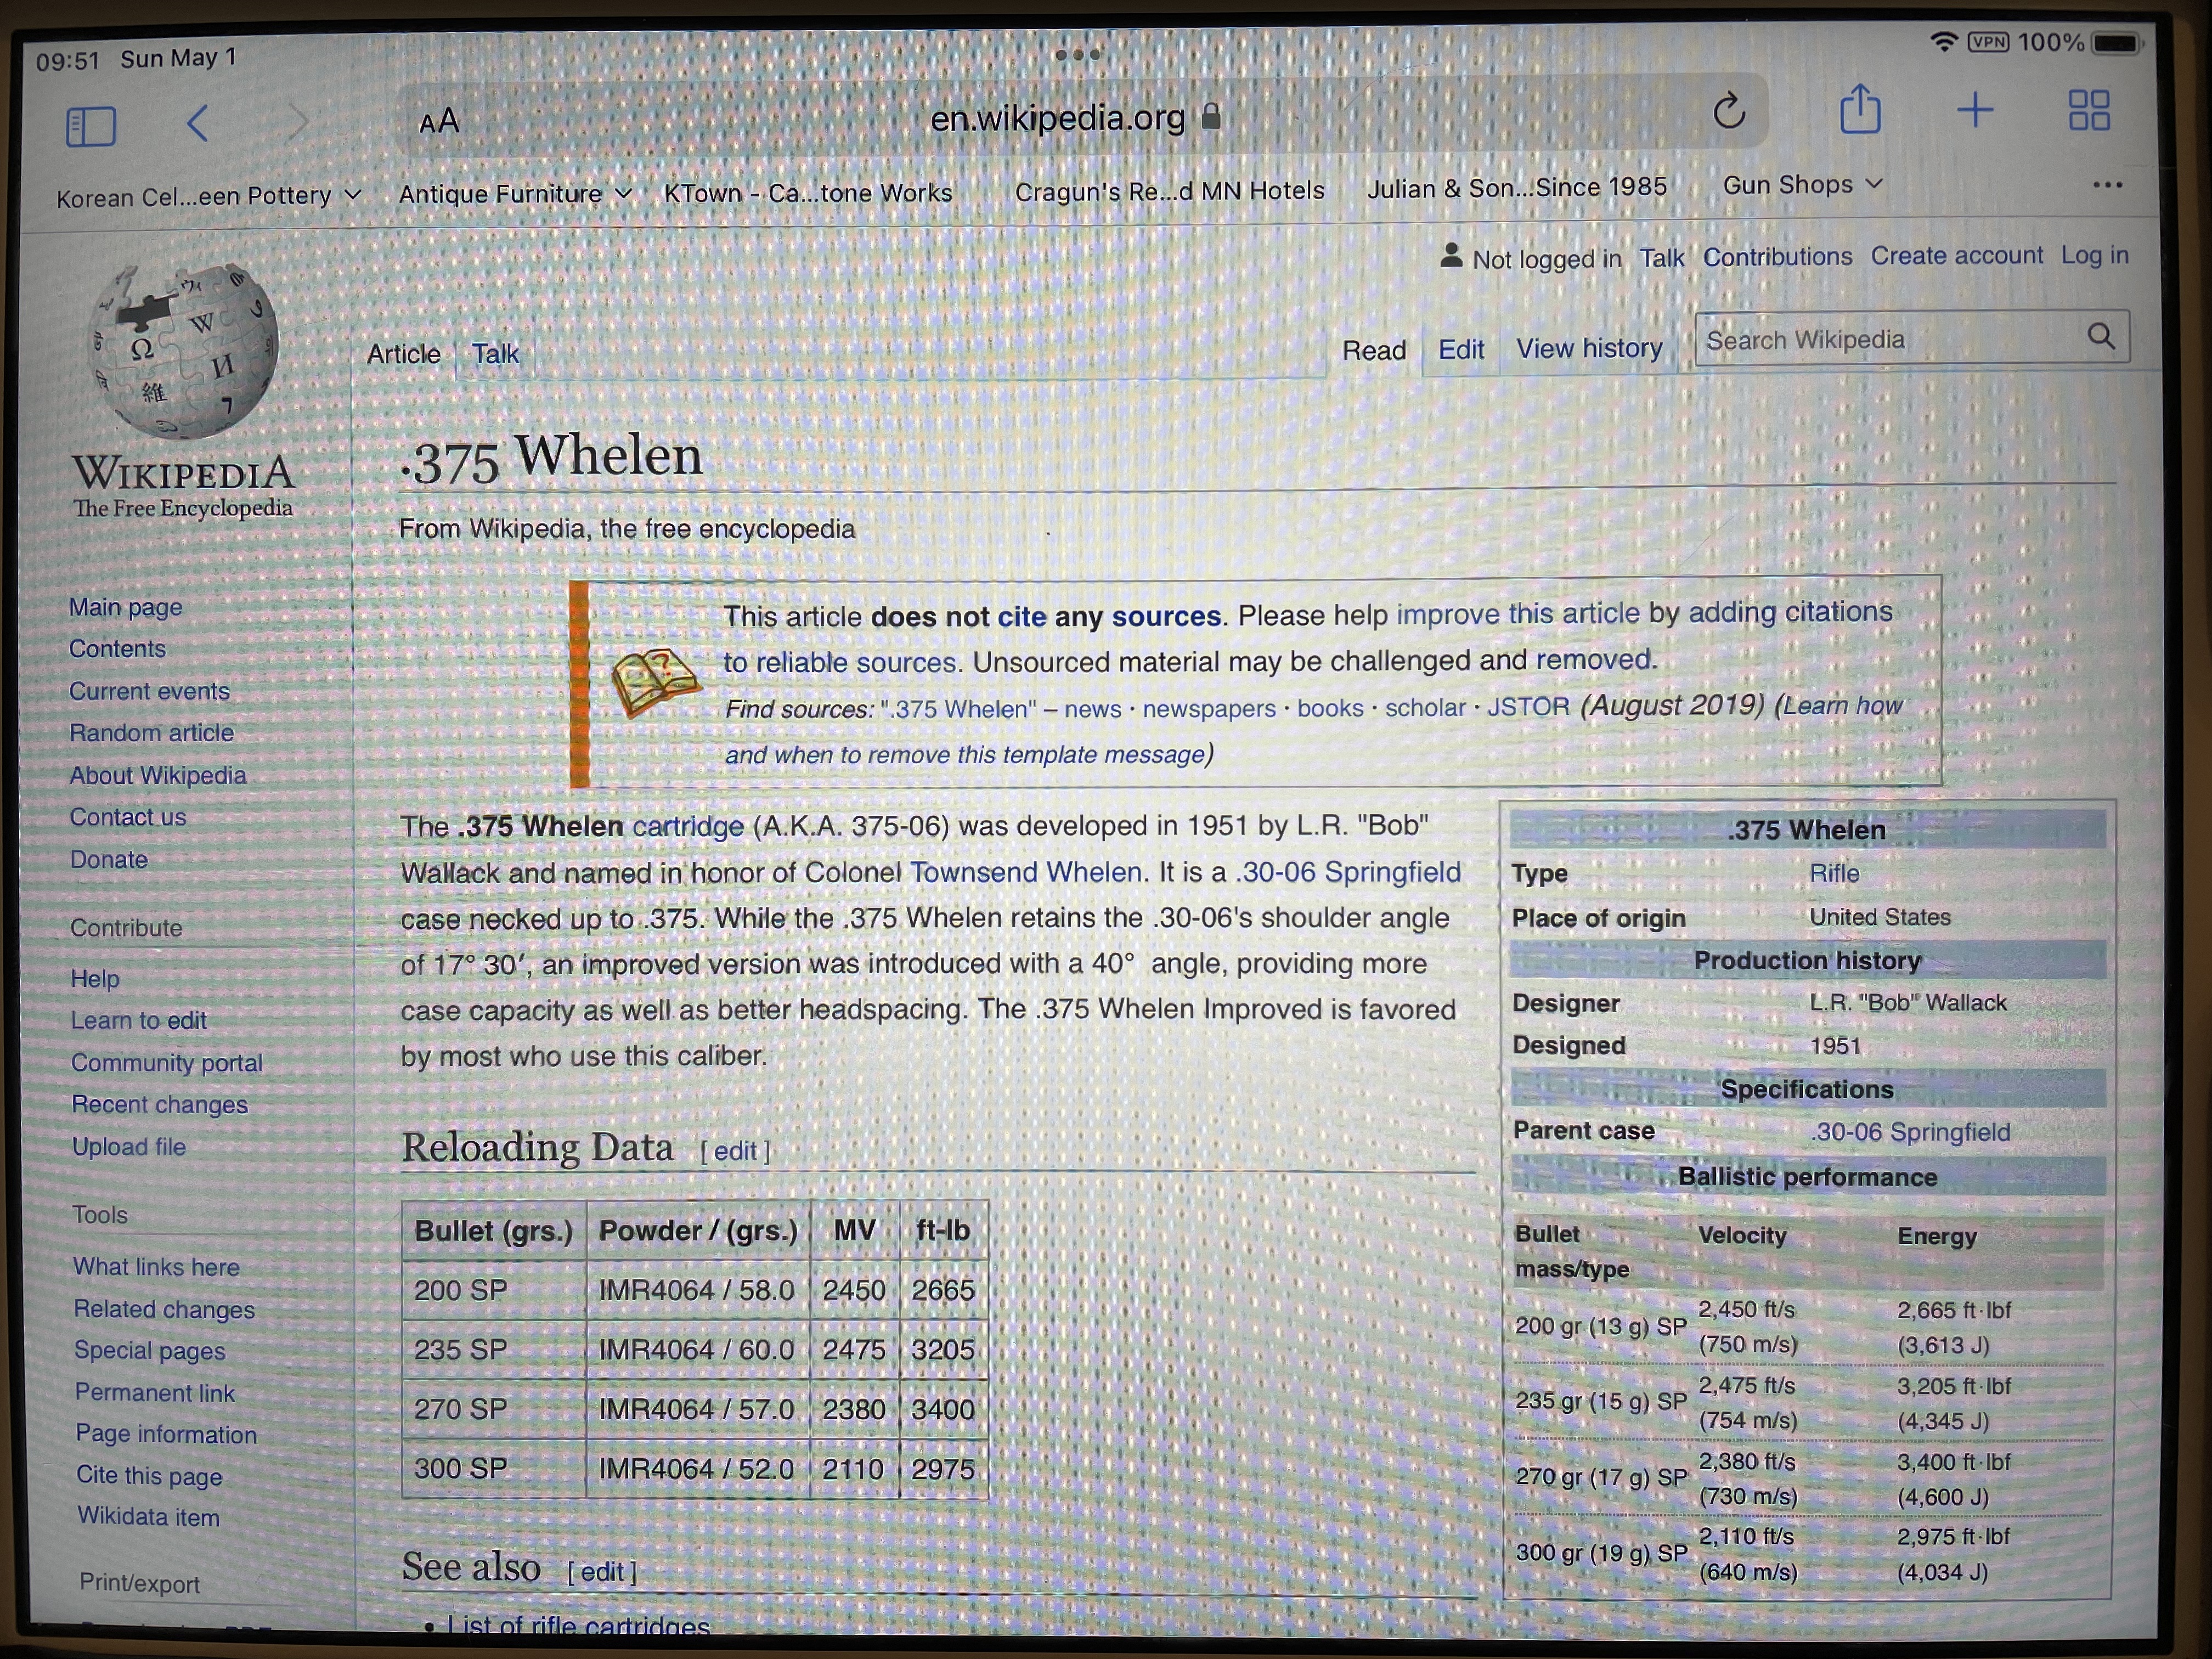Image resolution: width=2212 pixels, height=1659 pixels.
Task: Click Create account
Action: [1956, 255]
